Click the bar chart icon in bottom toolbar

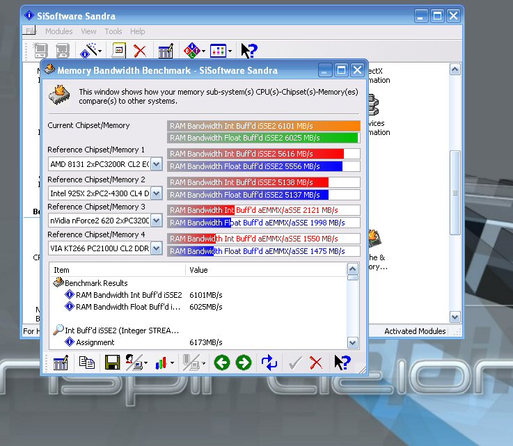161,363
